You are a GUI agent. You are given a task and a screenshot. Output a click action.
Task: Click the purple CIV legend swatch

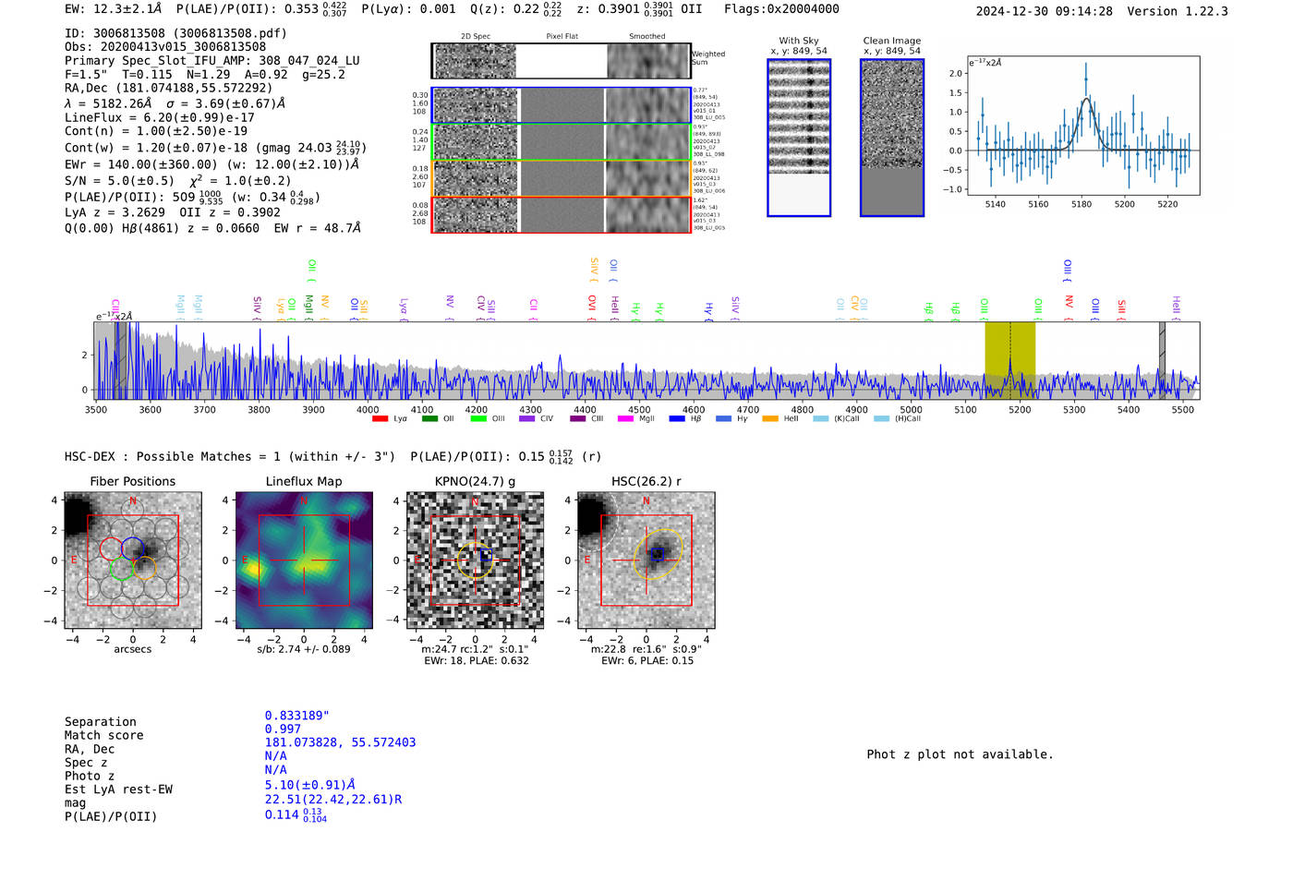pyautogui.click(x=527, y=419)
